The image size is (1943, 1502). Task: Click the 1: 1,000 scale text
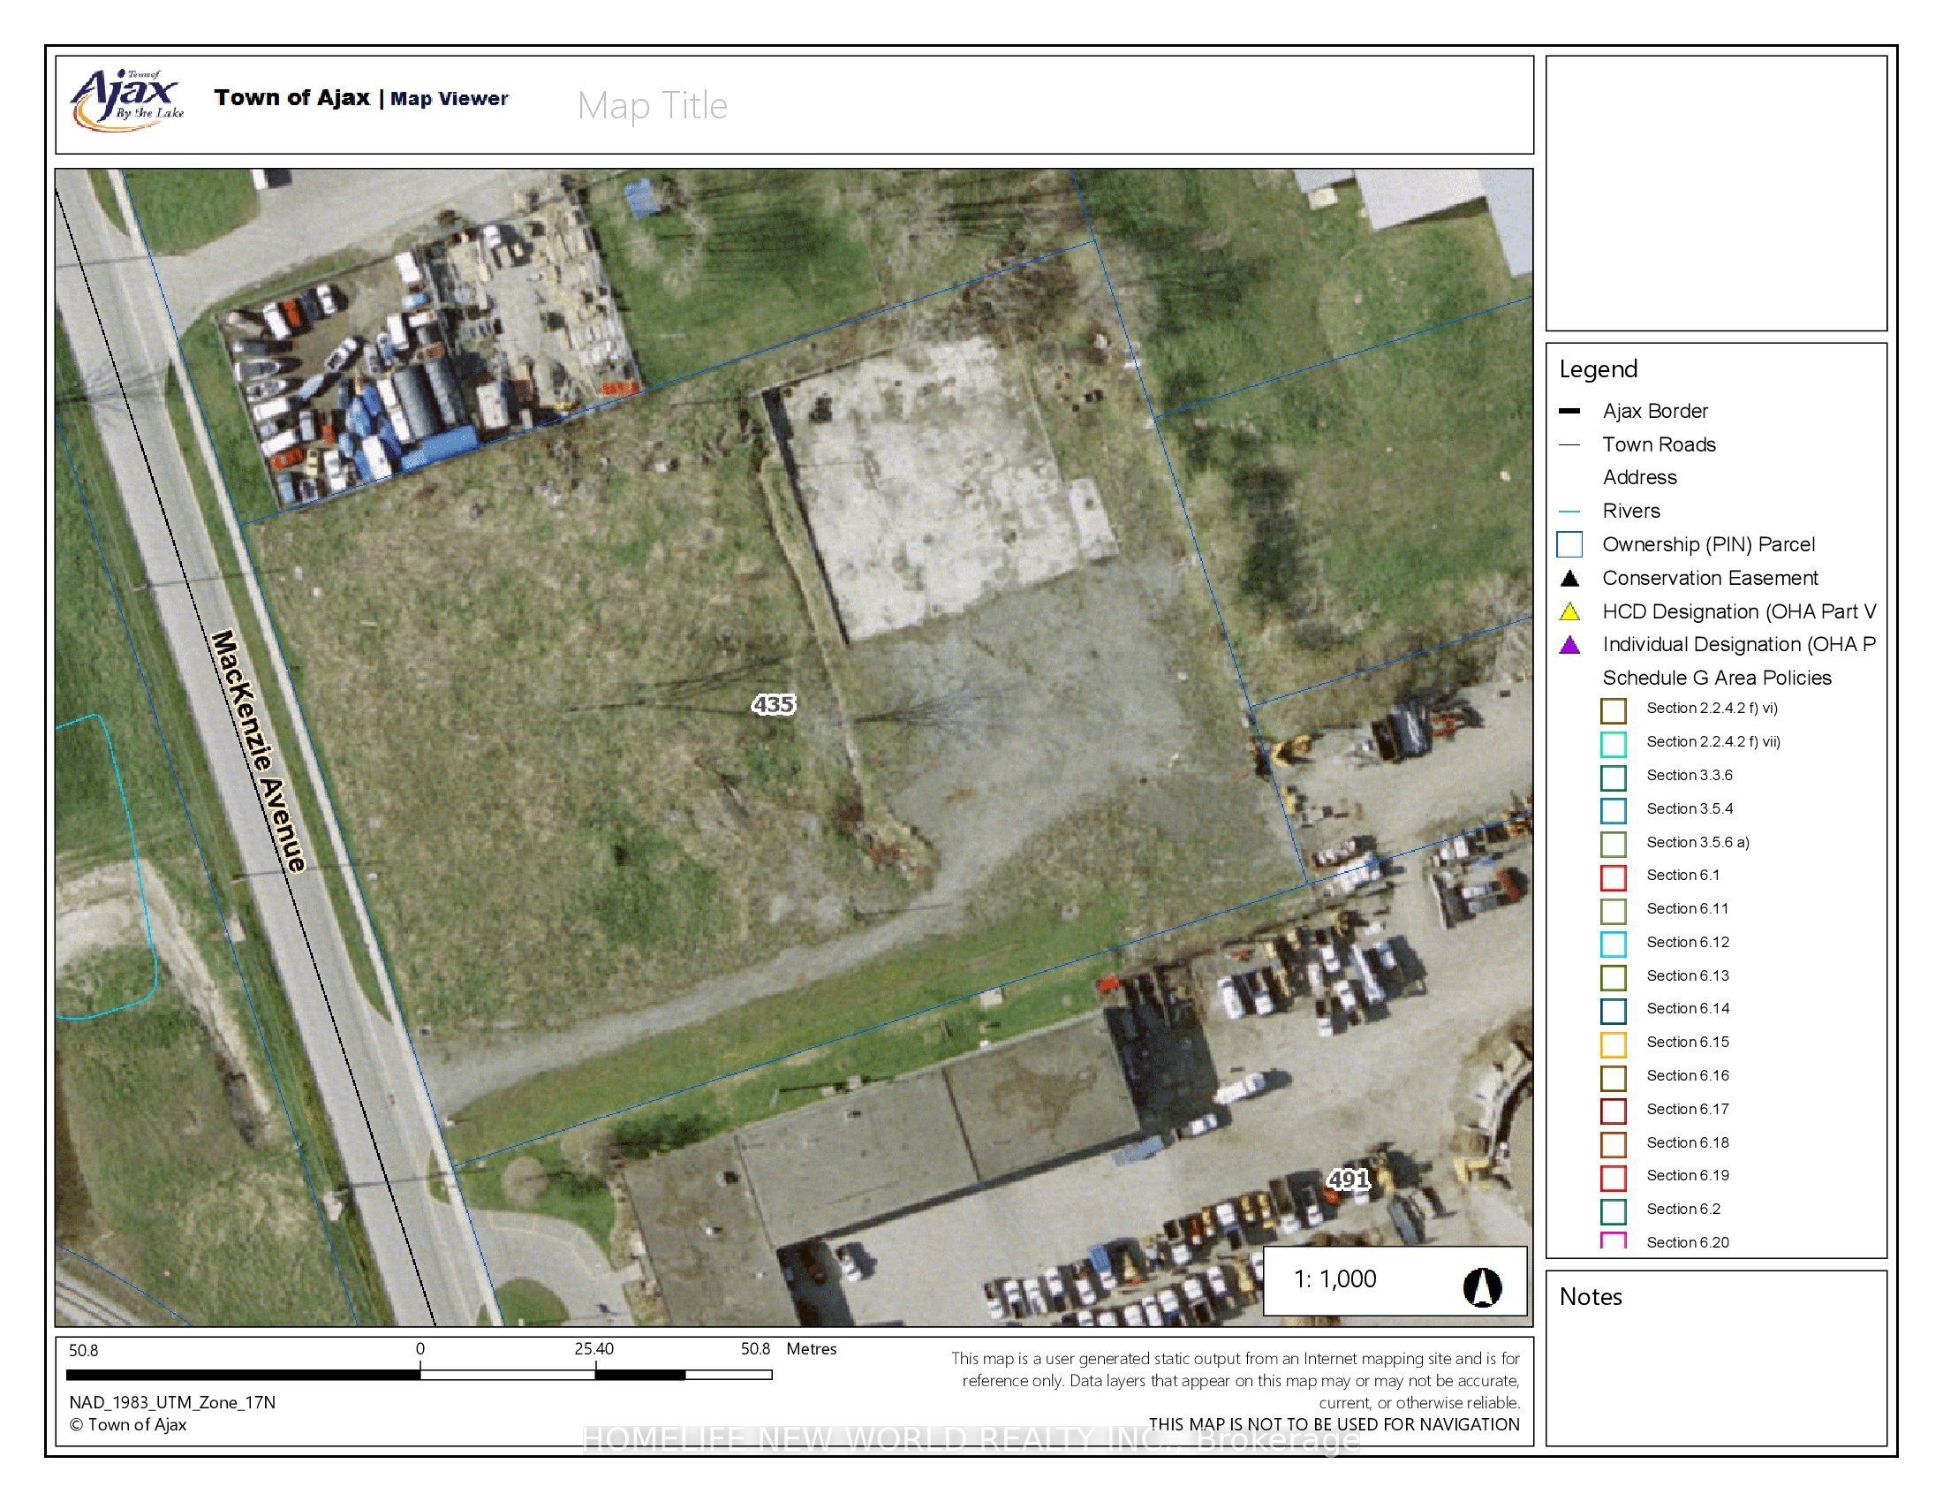(1334, 1279)
